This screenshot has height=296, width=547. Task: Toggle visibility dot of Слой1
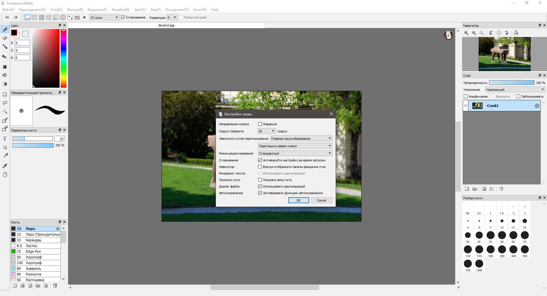click(466, 106)
